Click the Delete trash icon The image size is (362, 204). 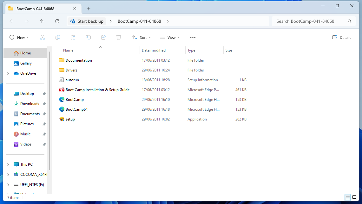coord(119,38)
